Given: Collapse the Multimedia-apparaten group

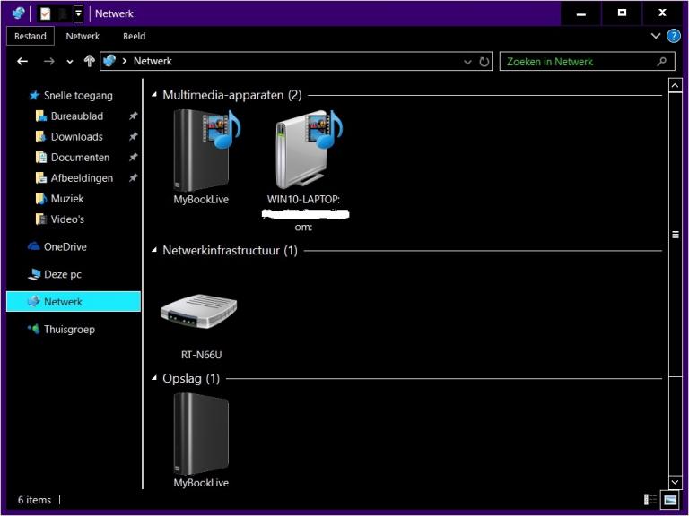Looking at the screenshot, I should pos(154,95).
